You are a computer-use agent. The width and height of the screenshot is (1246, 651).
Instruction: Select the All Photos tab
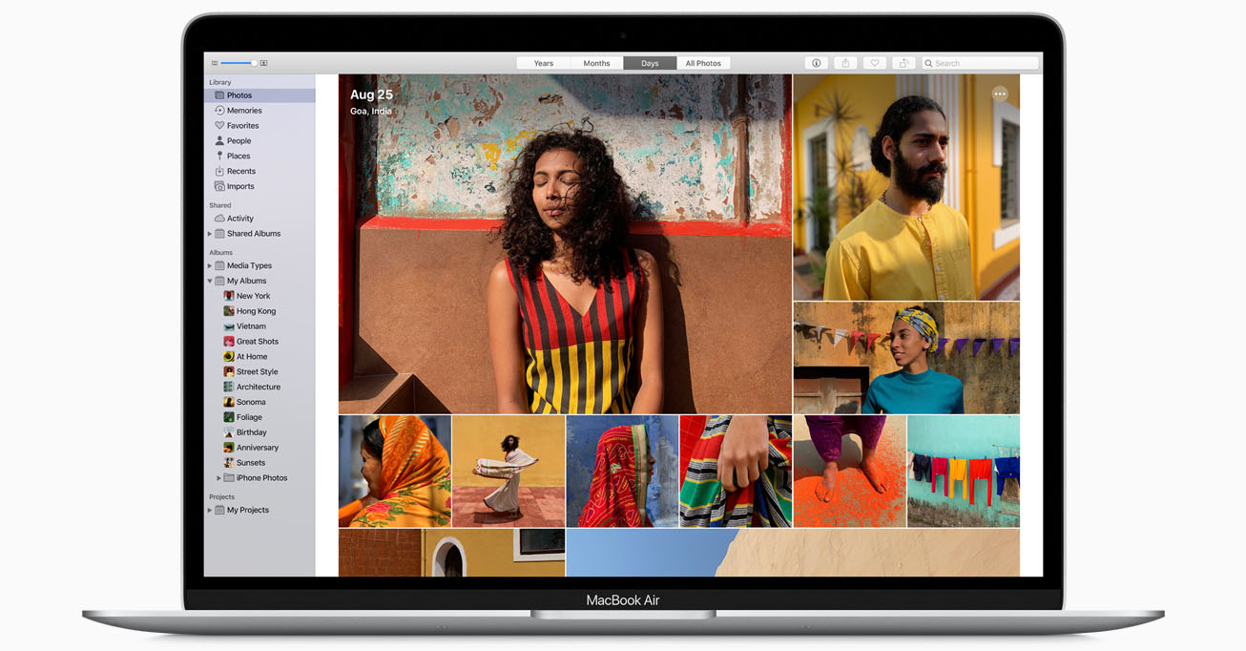pyautogui.click(x=703, y=63)
